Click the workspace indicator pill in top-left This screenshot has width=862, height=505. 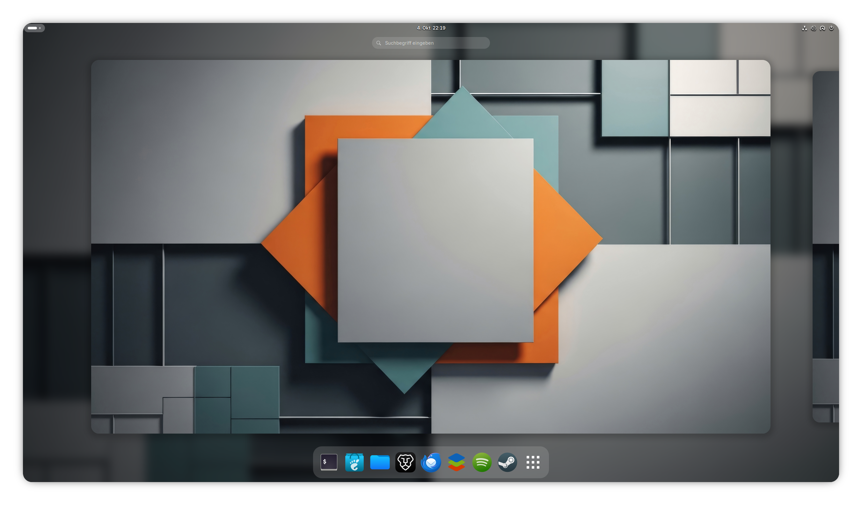pos(34,28)
